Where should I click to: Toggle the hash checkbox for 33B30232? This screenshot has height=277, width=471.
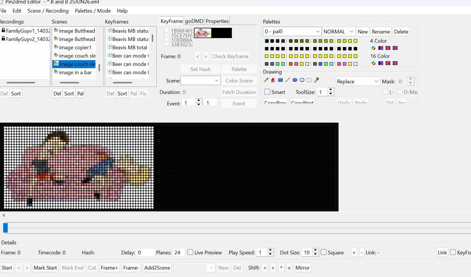coord(167,44)
